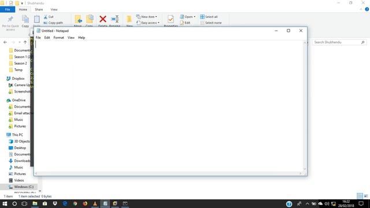Image resolution: width=370 pixels, height=208 pixels.
Task: Open Task View on the taskbar
Action: (24, 204)
